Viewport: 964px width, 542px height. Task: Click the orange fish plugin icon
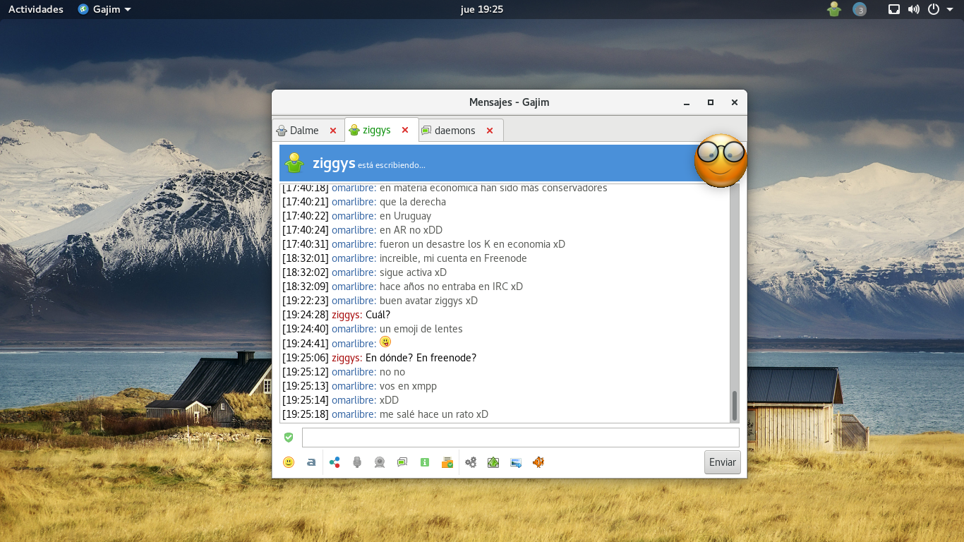pyautogui.click(x=538, y=463)
